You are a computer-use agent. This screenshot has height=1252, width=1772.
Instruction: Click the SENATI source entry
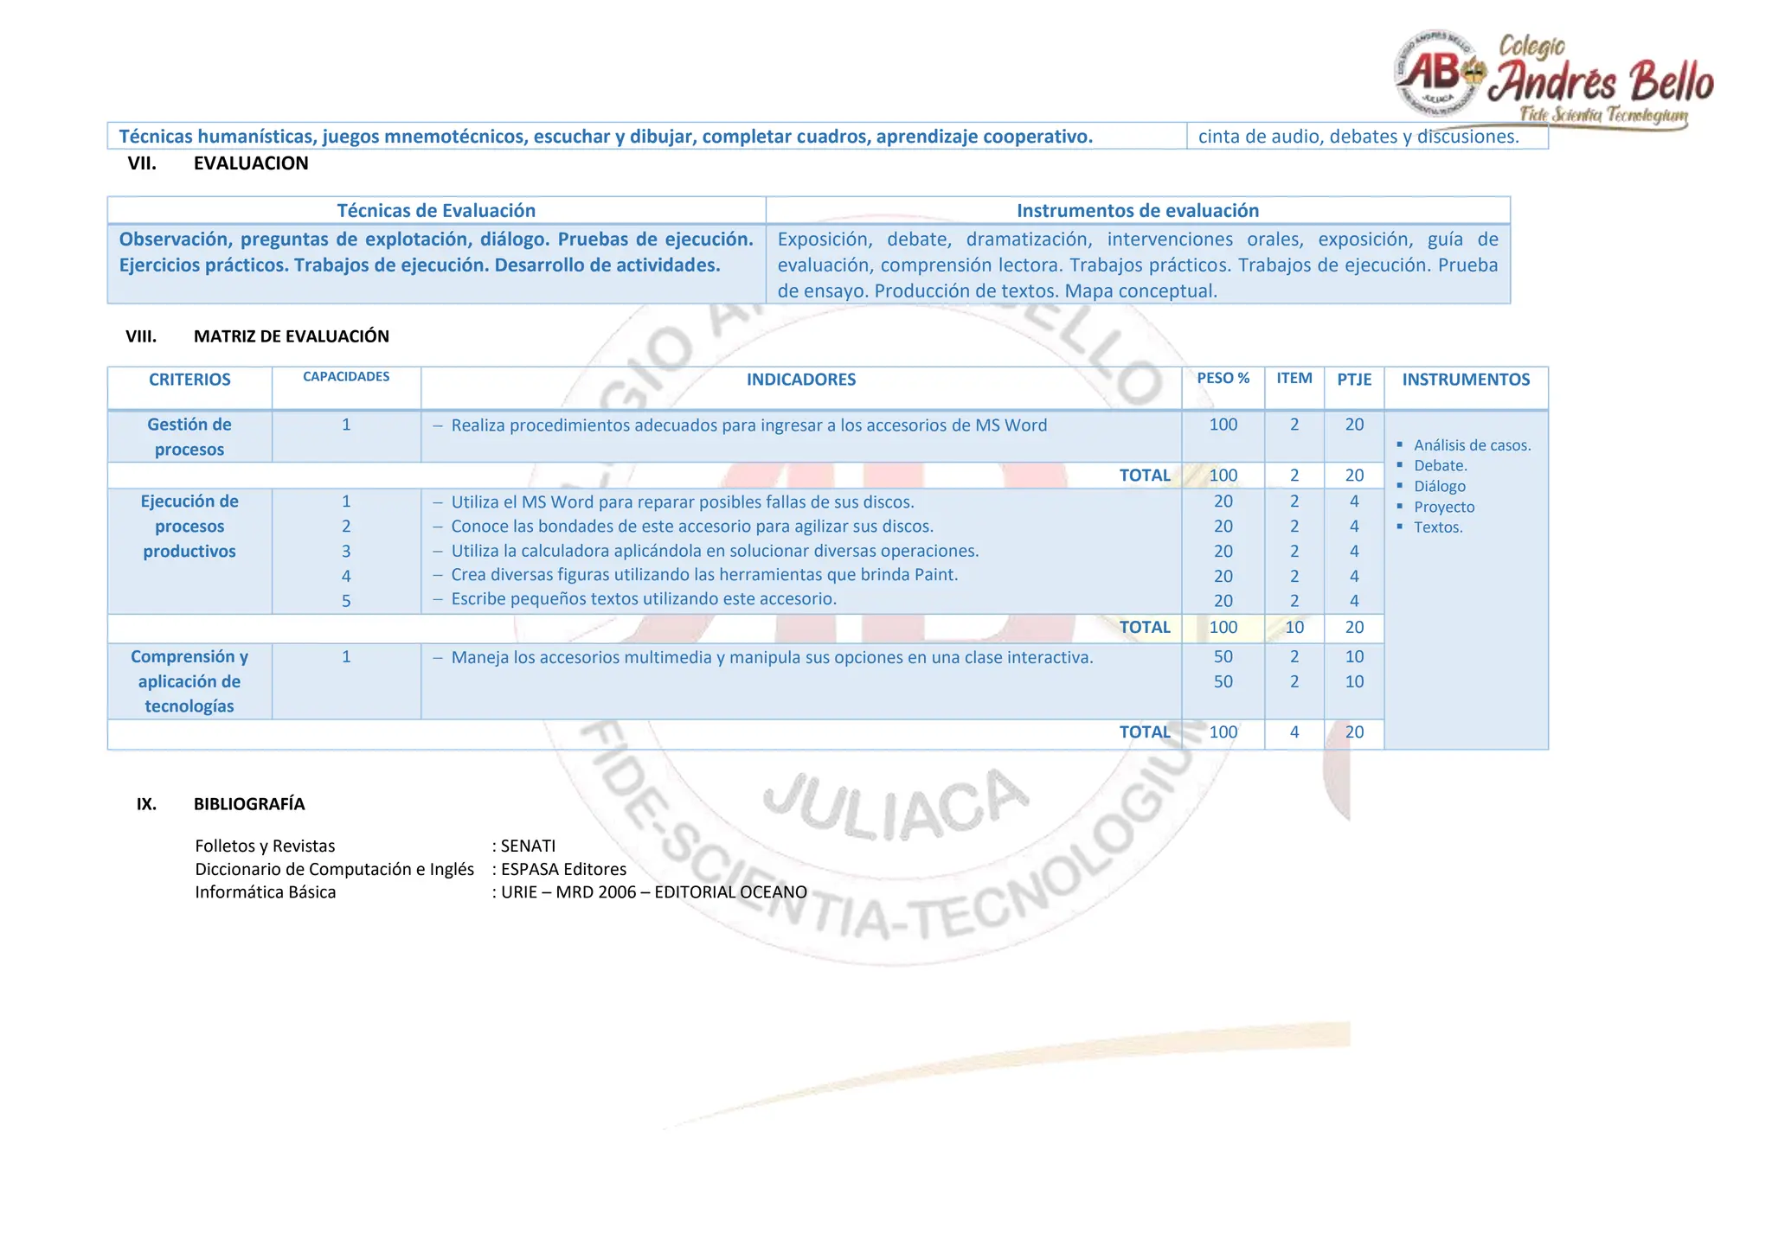coord(528,846)
